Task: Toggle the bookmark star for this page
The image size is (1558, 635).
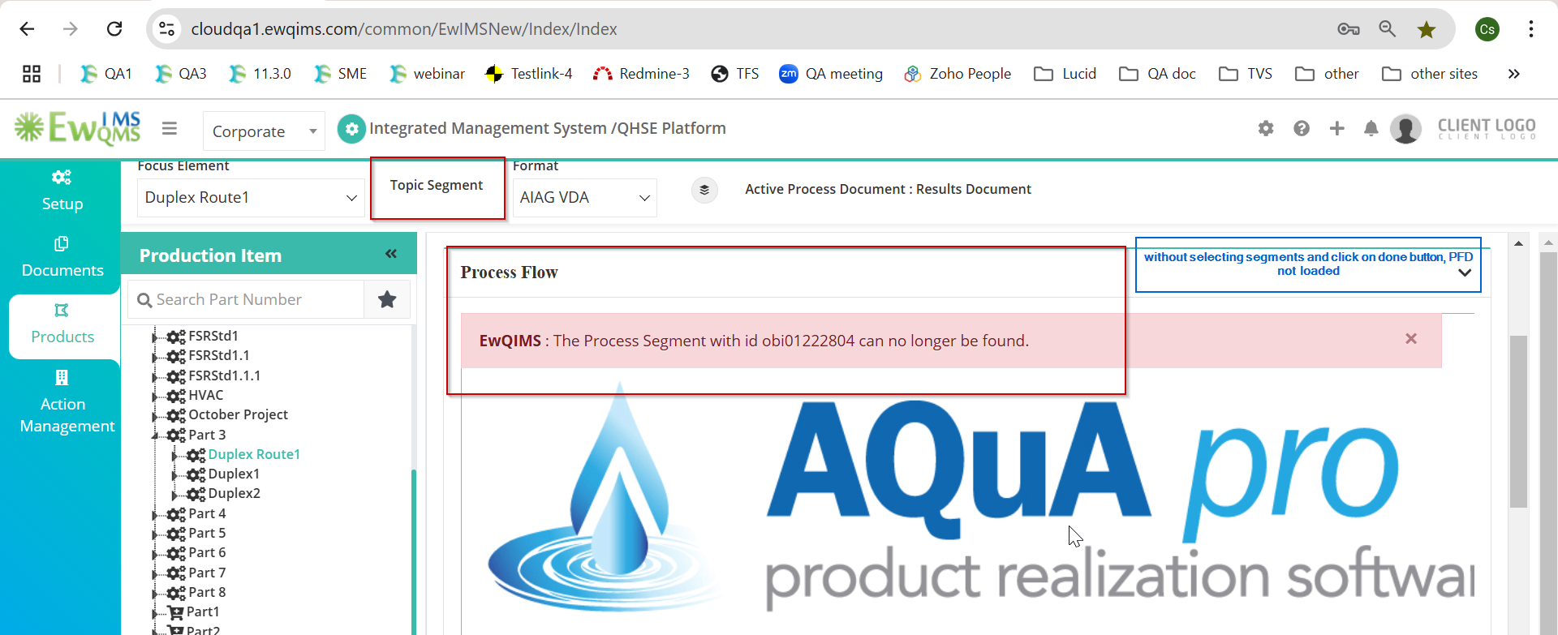Action: click(x=1427, y=30)
